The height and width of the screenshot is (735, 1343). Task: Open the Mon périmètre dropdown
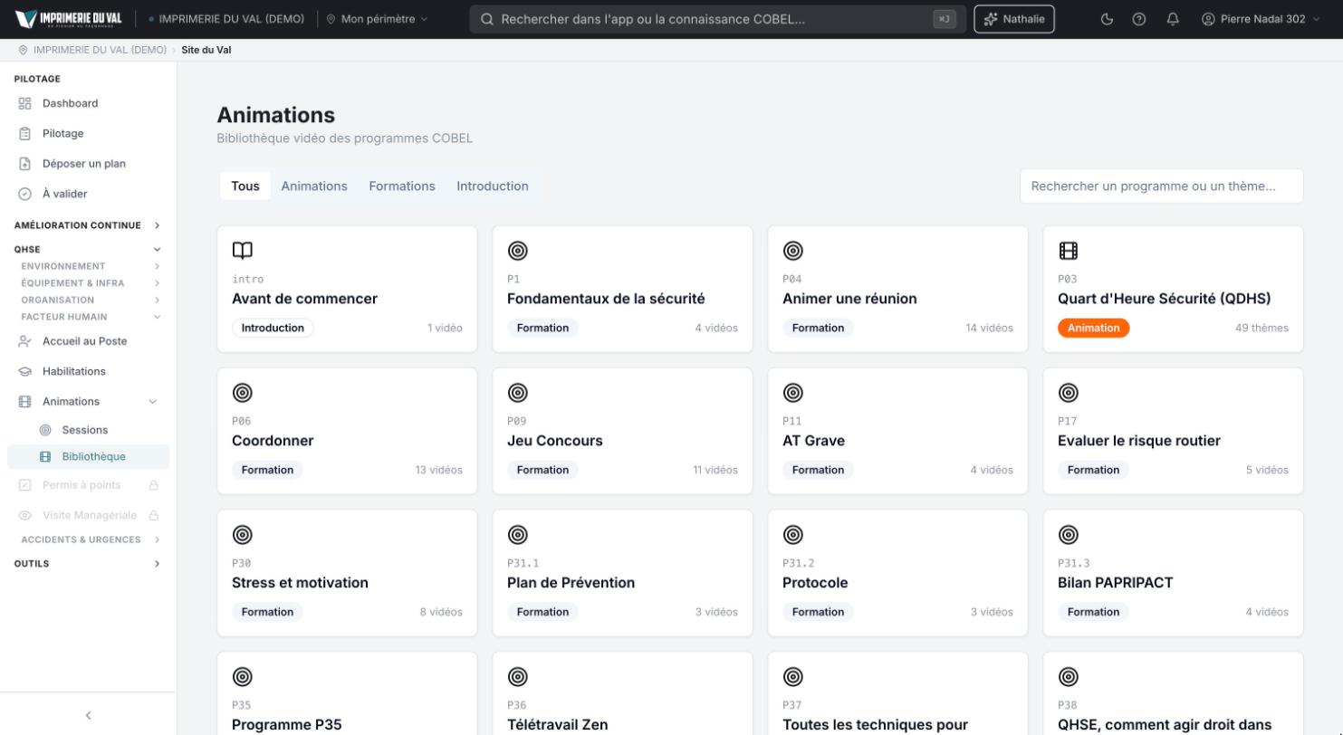tap(377, 19)
